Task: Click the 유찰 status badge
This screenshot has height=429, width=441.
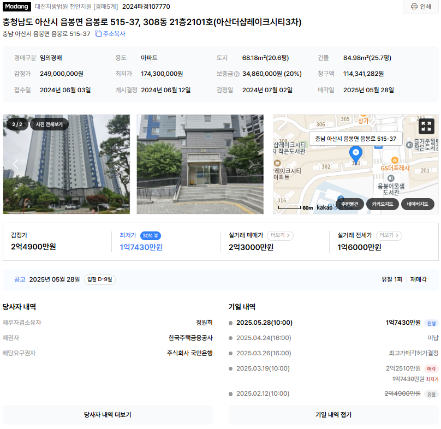Action: (431, 395)
